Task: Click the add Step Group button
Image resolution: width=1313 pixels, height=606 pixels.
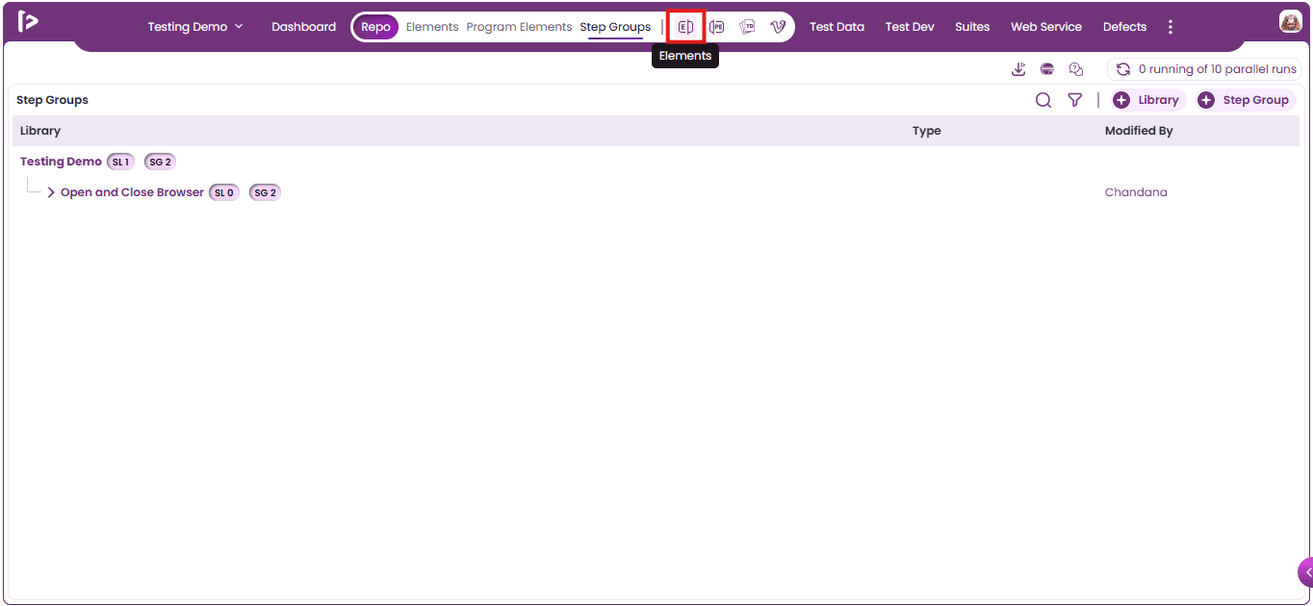Action: tap(1245, 100)
